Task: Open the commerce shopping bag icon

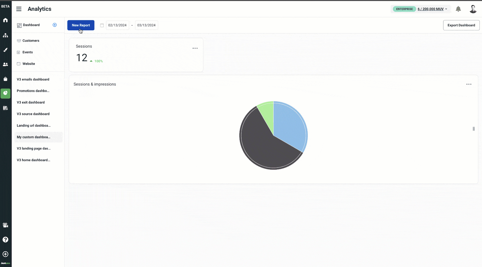Action: coord(5,79)
